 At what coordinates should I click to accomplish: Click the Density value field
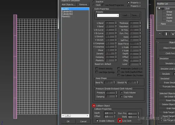click(x=110, y=54)
